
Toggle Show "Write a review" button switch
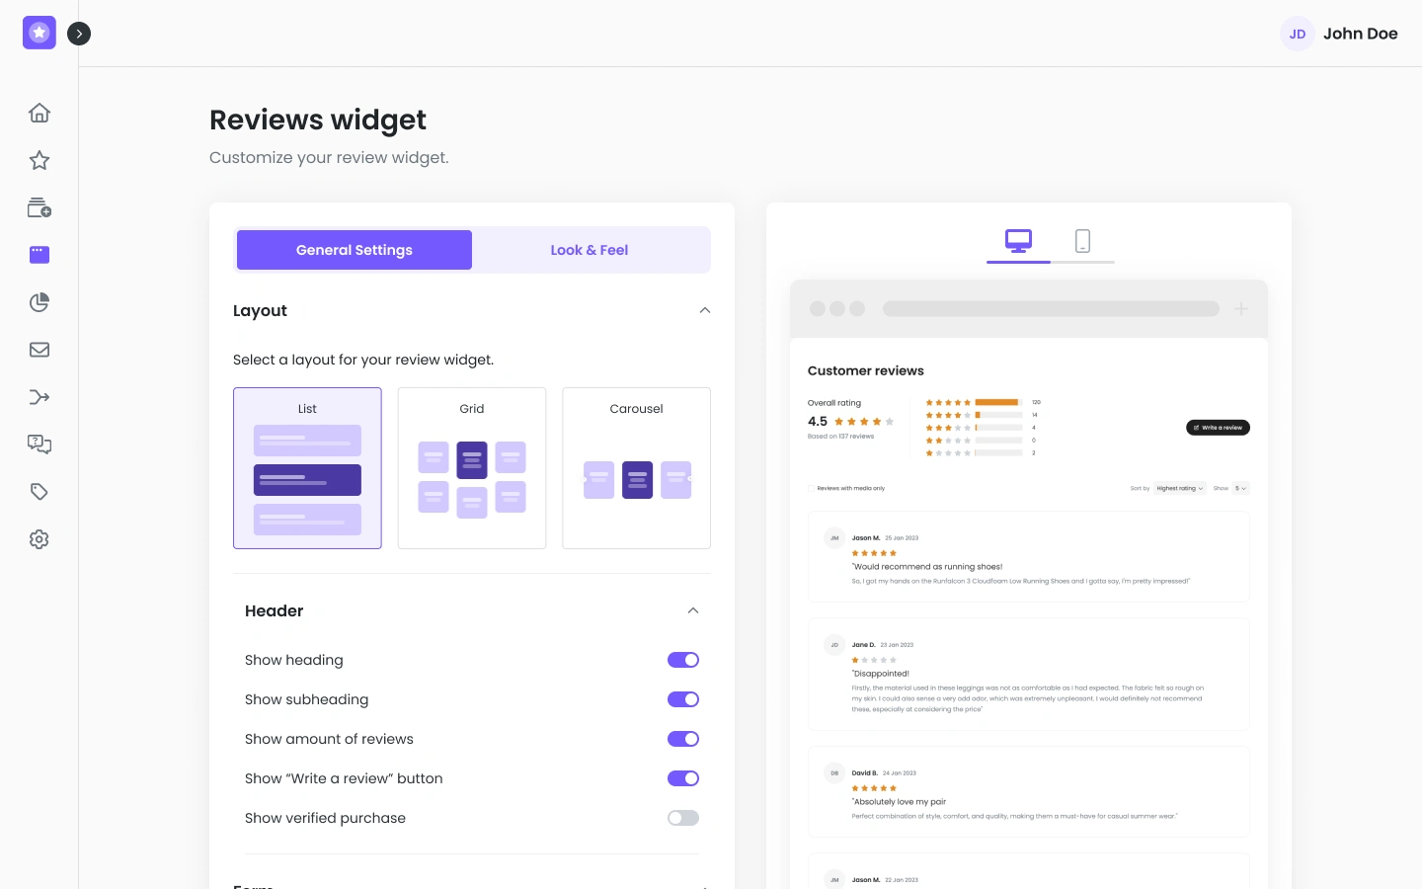(x=683, y=778)
